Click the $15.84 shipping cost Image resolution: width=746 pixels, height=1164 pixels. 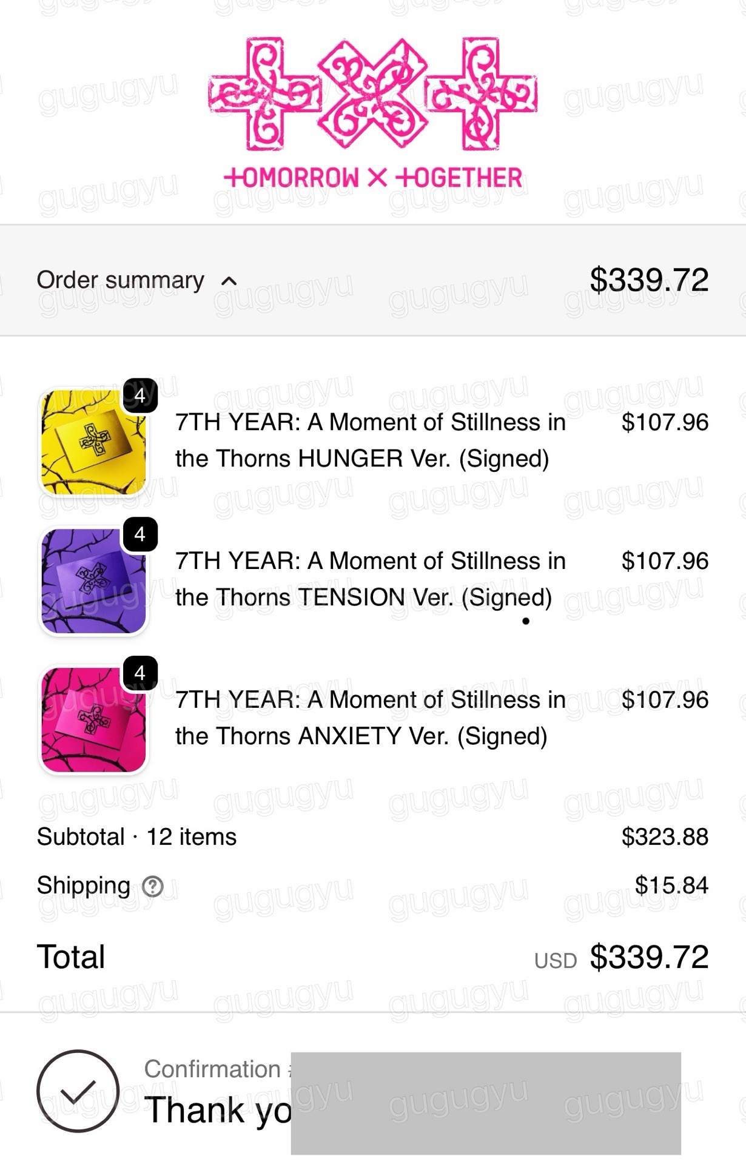pyautogui.click(x=671, y=886)
